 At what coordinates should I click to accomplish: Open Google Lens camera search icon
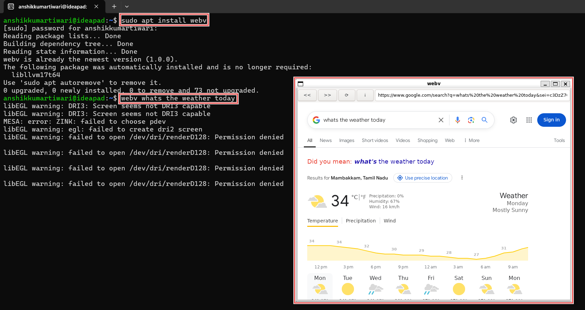[471, 120]
